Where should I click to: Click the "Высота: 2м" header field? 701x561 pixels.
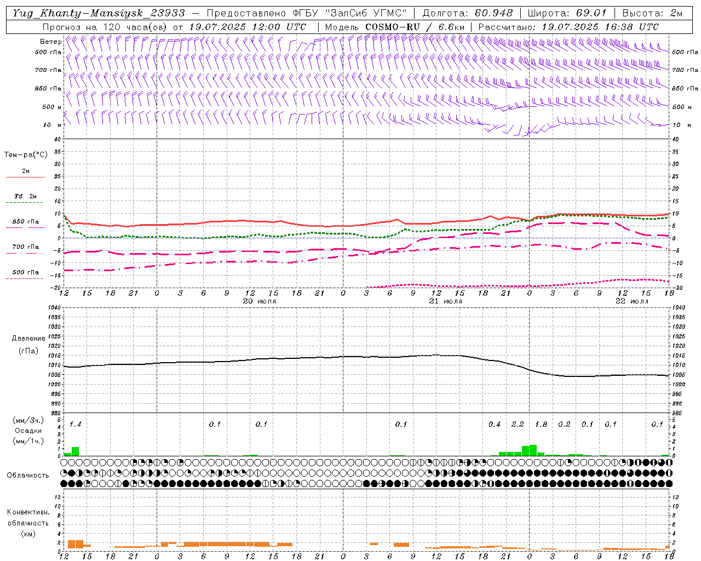coord(652,13)
